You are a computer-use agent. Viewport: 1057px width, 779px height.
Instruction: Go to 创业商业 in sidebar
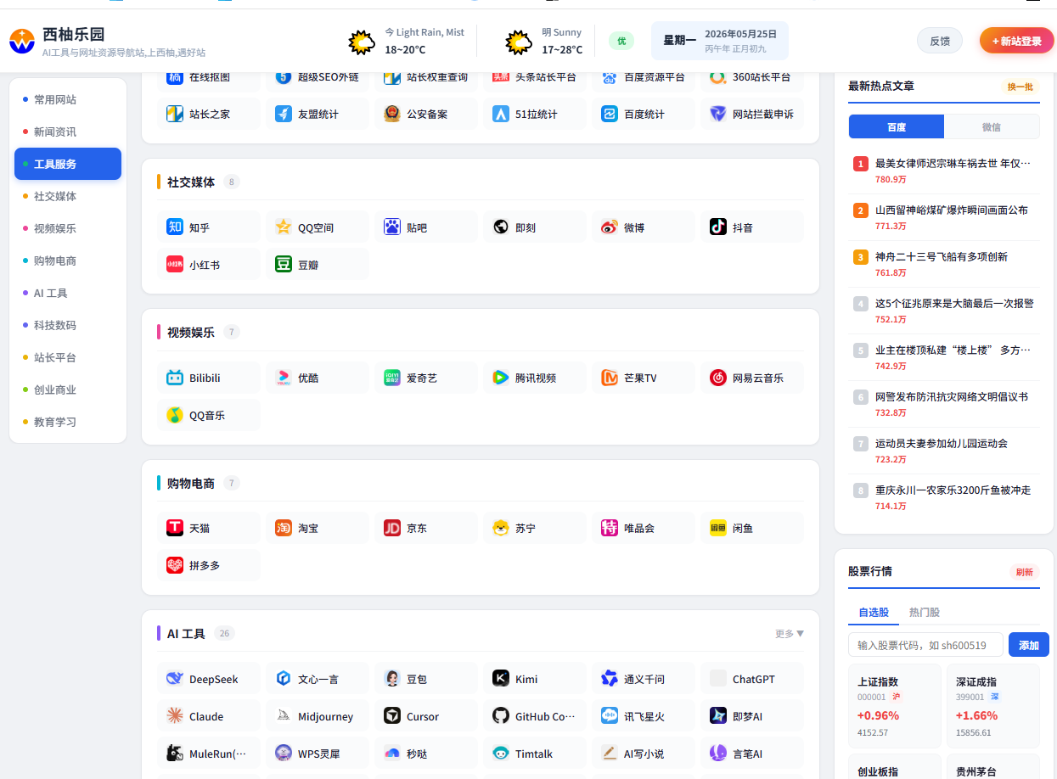(x=68, y=389)
